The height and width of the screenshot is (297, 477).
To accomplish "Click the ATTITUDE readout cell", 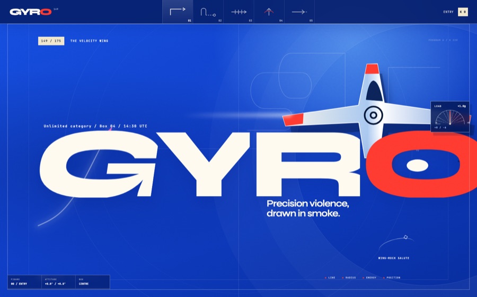I will click(x=58, y=282).
